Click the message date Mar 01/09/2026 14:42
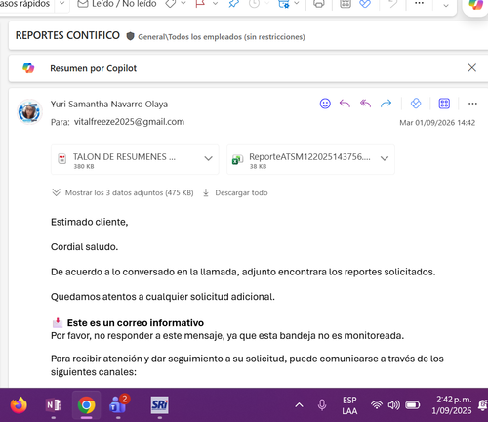Viewport: 488px width, 422px height. click(x=437, y=123)
